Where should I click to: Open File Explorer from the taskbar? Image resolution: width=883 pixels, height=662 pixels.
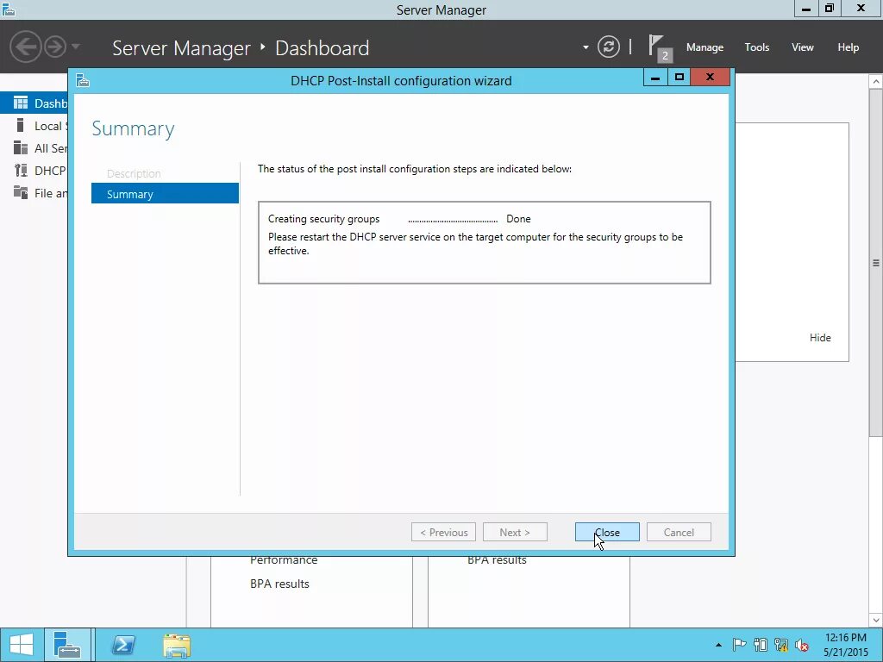coord(177,645)
